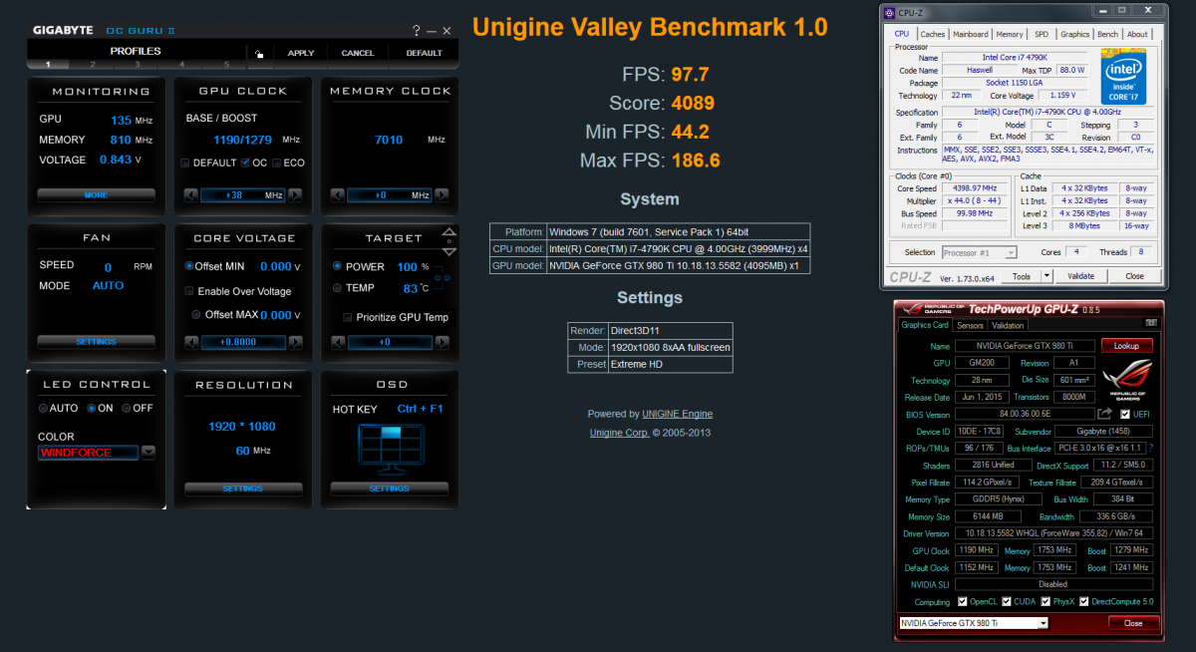
Task: Open the GPU-Z graphics card selector dropdown
Action: click(974, 623)
